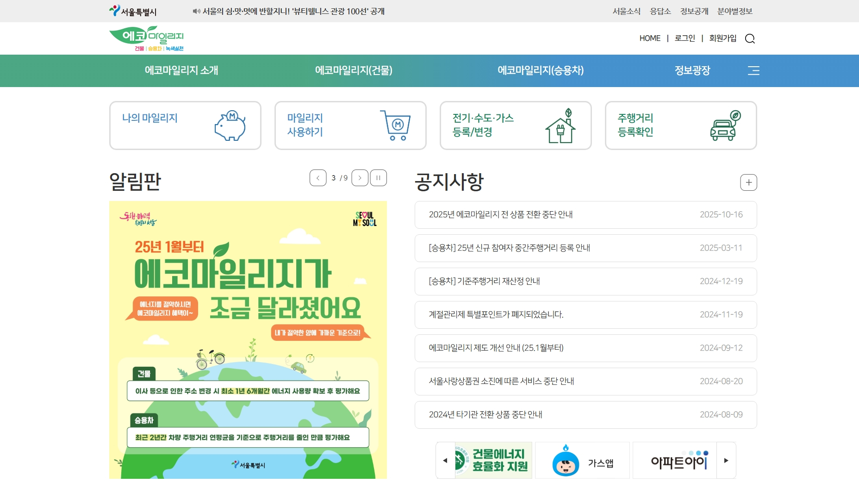Screen dimensions: 859x489
Task: Click the 응답소 top link
Action: (x=660, y=11)
